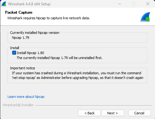Close the Setup window with X
Screen dimensions: 155x119
148,4
